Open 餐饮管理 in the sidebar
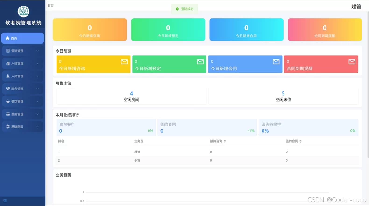Image resolution: width=369 pixels, height=206 pixels. click(x=22, y=101)
